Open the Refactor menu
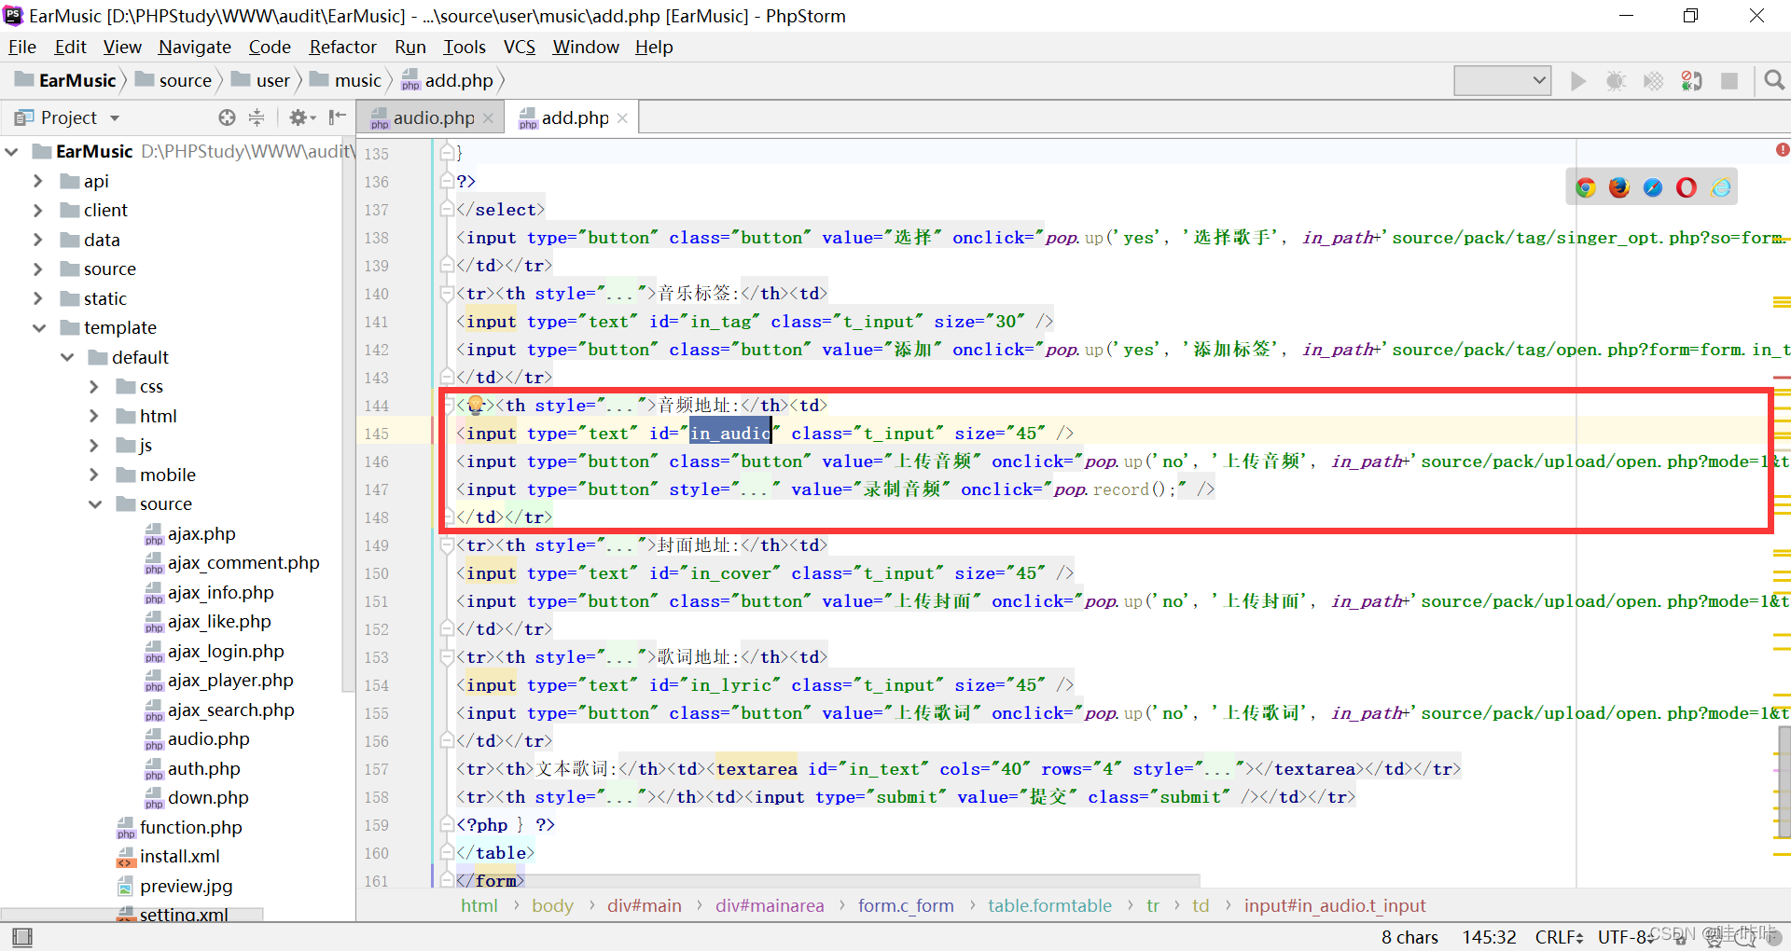The width and height of the screenshot is (1791, 951). [x=343, y=47]
